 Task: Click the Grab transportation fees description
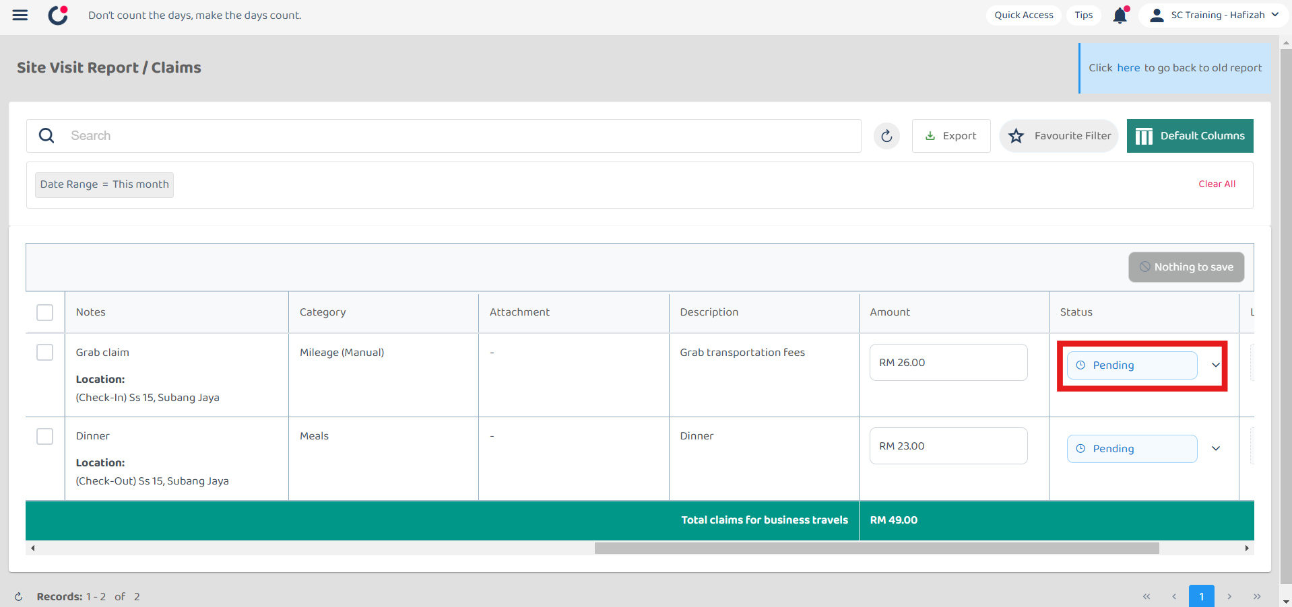tap(742, 353)
